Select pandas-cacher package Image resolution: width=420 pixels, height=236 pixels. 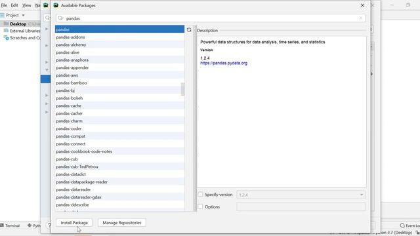[x=119, y=113]
